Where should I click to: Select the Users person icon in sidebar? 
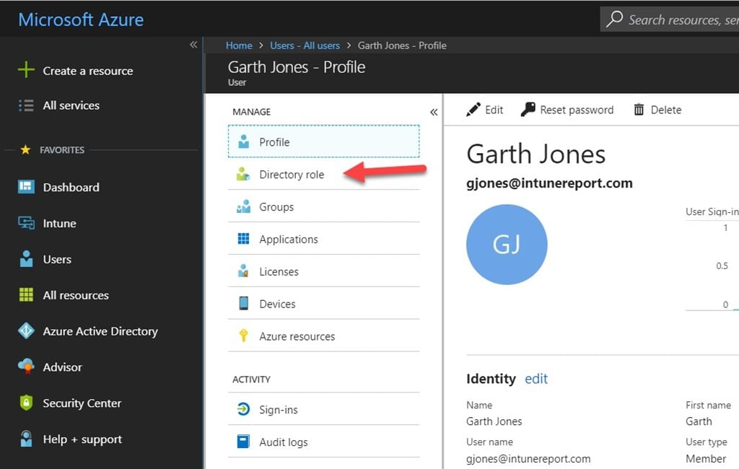[26, 259]
